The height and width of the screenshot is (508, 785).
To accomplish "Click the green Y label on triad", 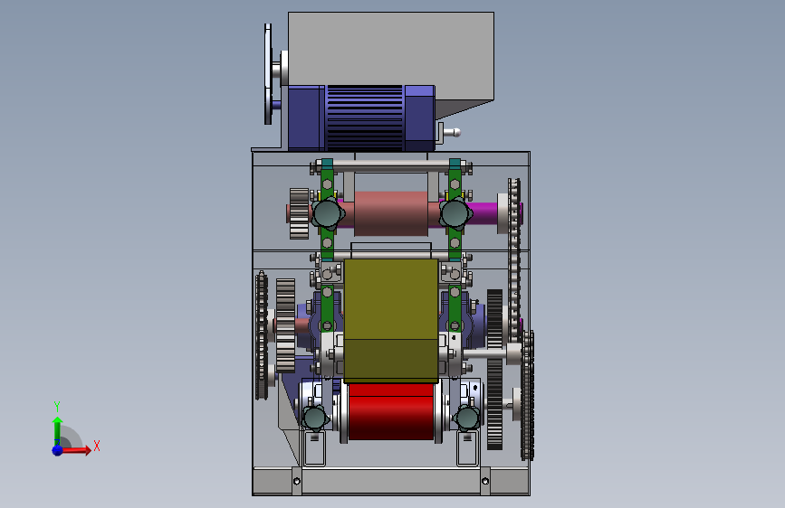I will [x=57, y=407].
